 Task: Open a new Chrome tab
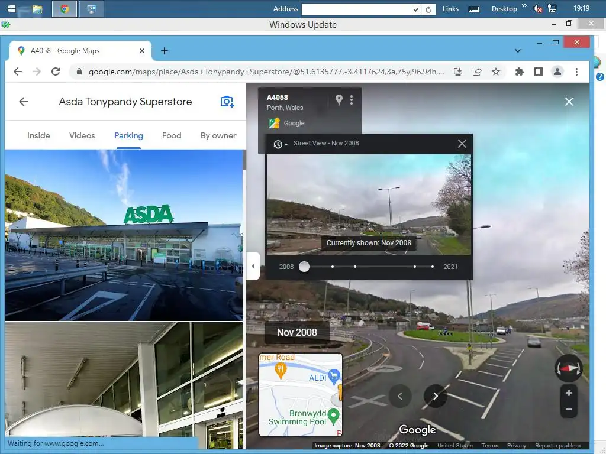[165, 51]
